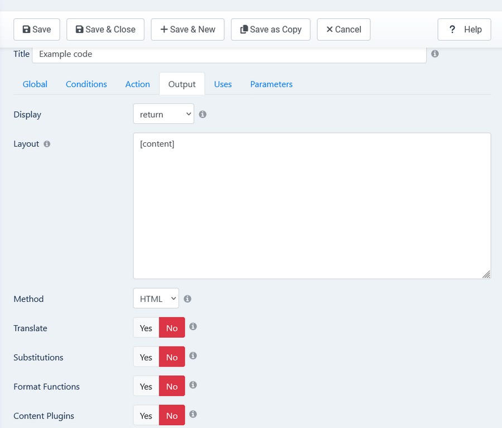Set Translate to Yes
Screen dimensions: 502x428
pyautogui.click(x=146, y=328)
